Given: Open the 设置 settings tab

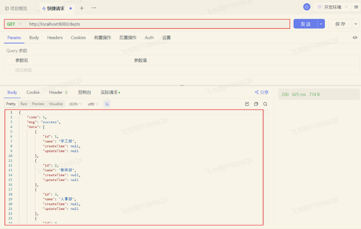Looking at the screenshot, I should click(167, 38).
